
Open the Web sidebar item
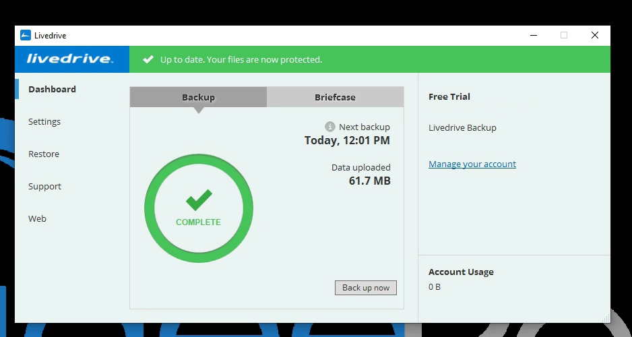(37, 218)
